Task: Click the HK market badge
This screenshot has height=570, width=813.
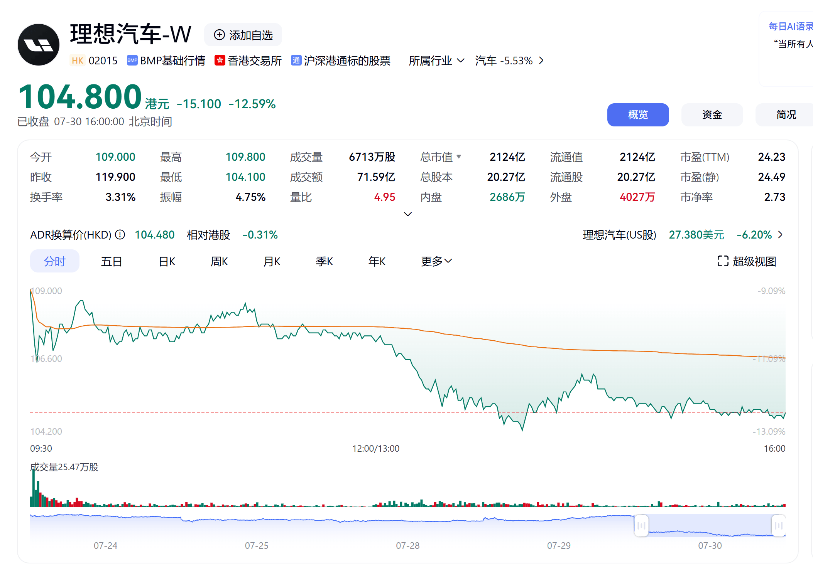Action: click(x=78, y=61)
